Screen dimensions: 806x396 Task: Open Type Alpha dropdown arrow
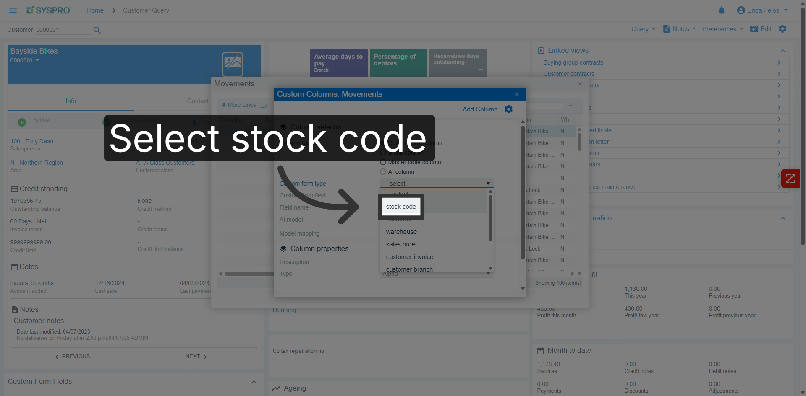coord(488,274)
